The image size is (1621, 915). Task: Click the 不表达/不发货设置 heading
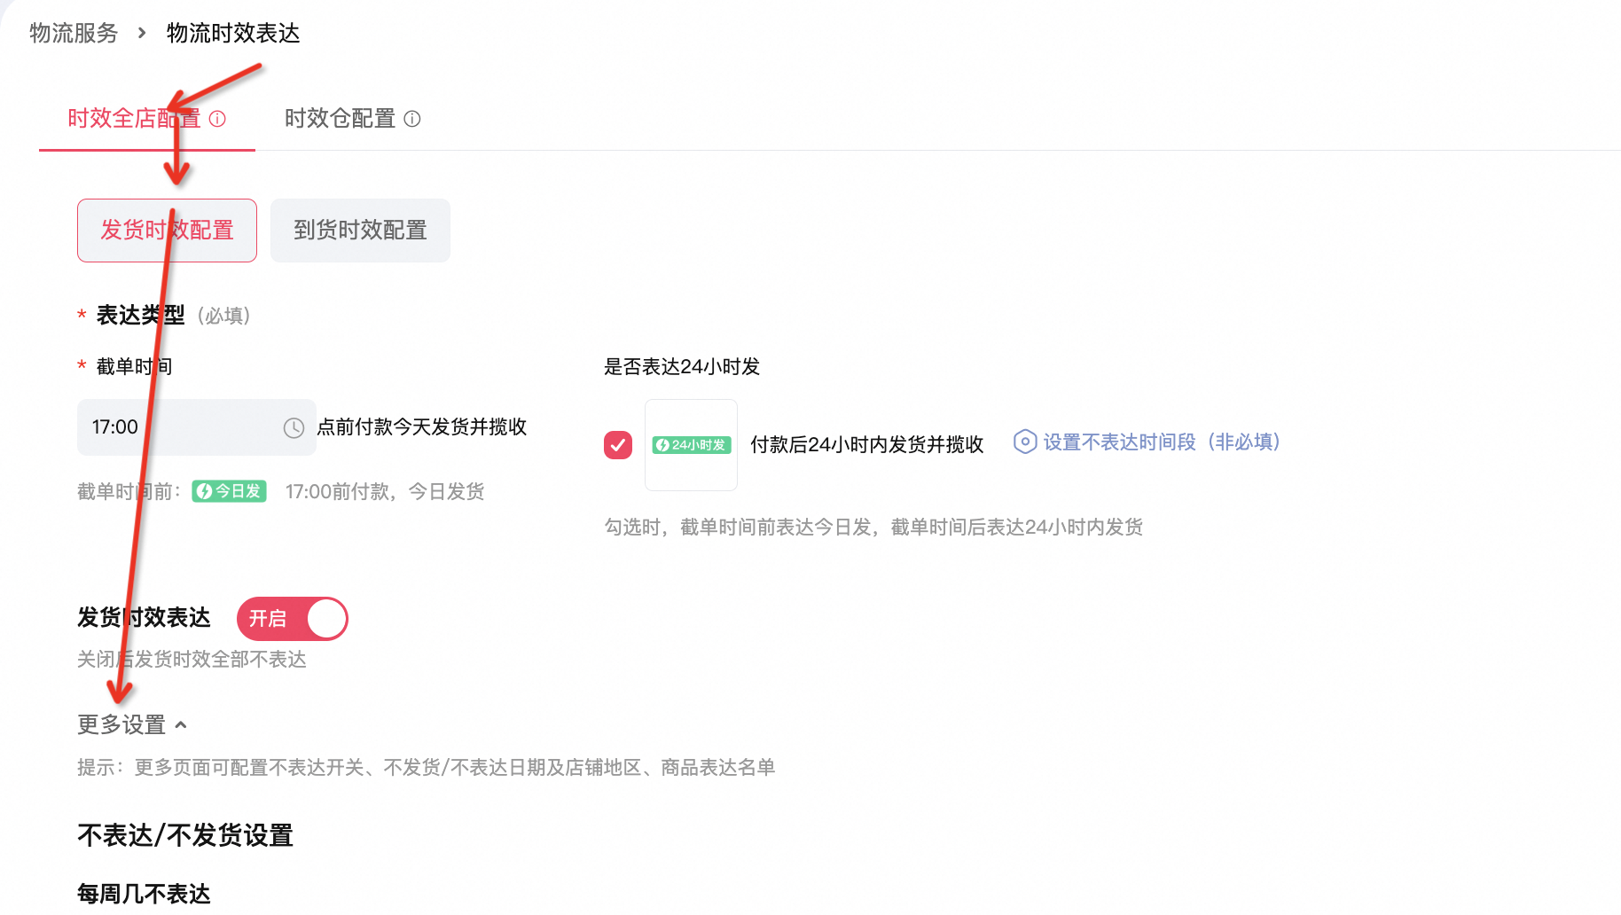[185, 835]
